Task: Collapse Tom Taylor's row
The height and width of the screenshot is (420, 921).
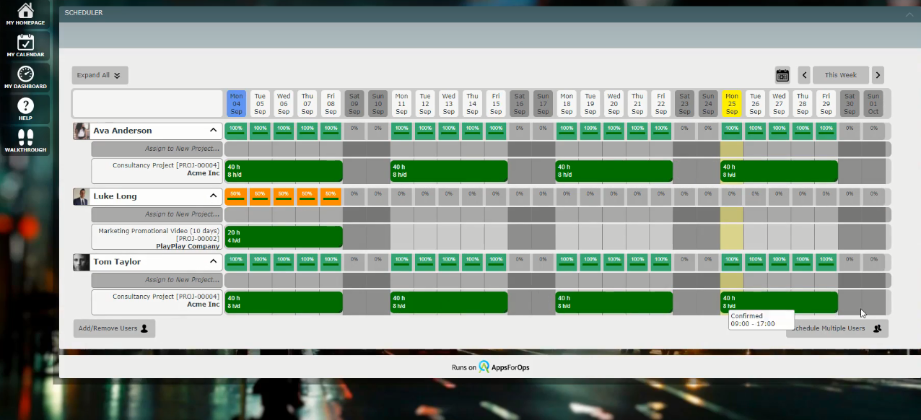Action: pyautogui.click(x=213, y=262)
